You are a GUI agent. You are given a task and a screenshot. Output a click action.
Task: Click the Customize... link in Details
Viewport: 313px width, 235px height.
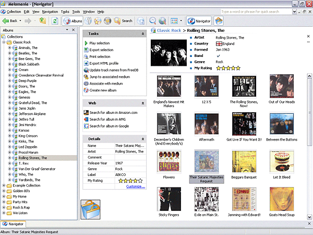(x=136, y=186)
